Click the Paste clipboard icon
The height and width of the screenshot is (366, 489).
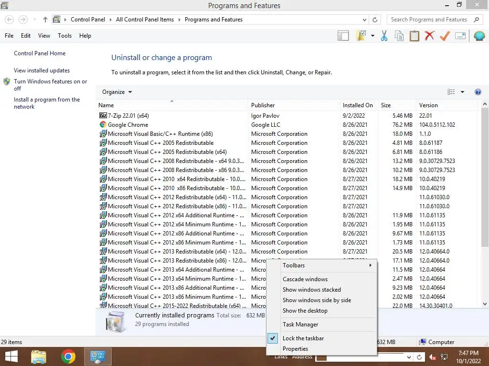point(414,36)
